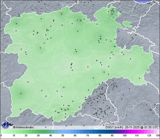Screen dimensions: 160x139
Task: Select the magenta 110 km/h legend color
Action: [137, 132]
